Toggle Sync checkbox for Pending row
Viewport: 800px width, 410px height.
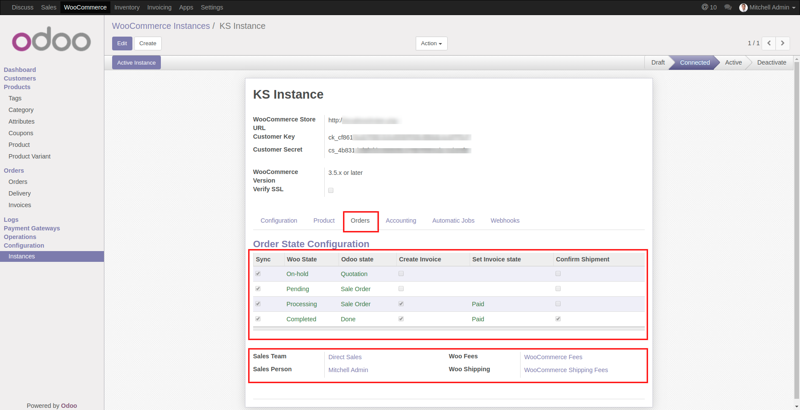coord(258,289)
